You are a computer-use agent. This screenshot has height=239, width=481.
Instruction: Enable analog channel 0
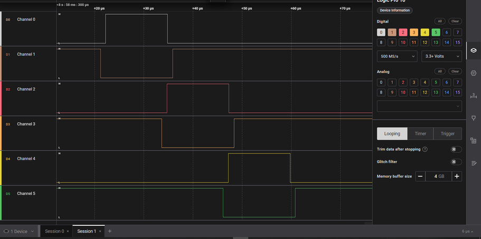pos(381,82)
